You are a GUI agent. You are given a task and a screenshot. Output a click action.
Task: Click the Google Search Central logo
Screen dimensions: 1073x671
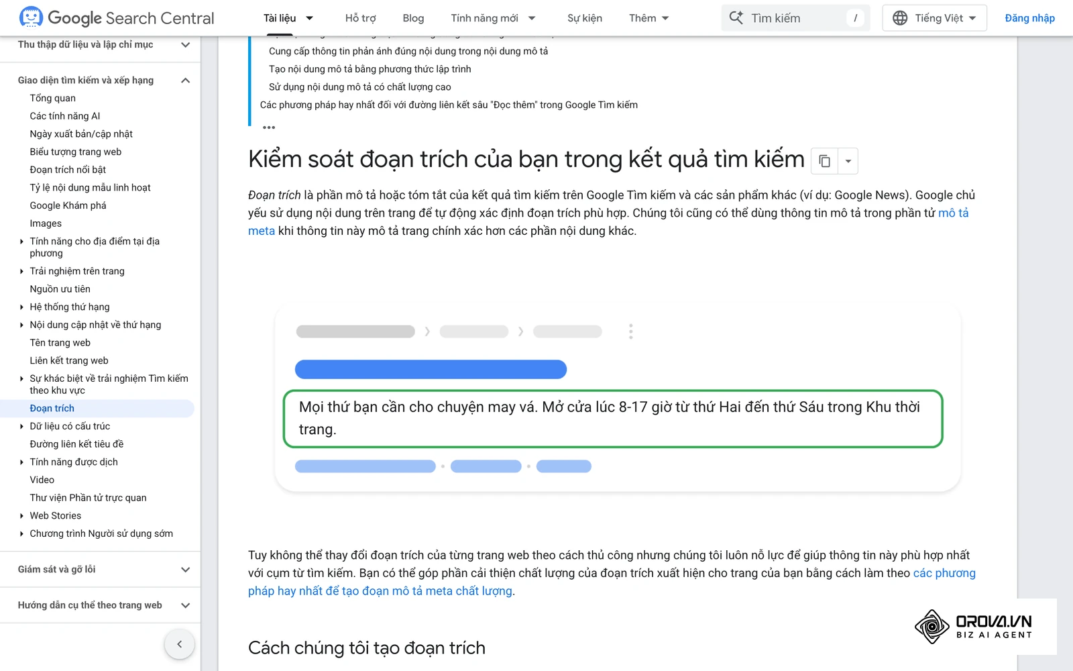click(x=117, y=18)
